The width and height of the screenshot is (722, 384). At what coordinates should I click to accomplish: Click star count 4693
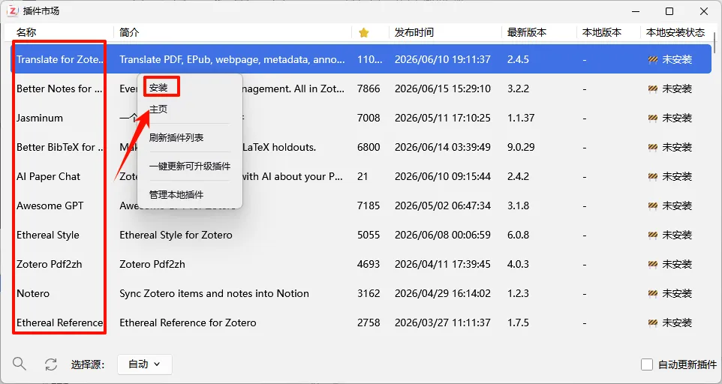(x=369, y=265)
